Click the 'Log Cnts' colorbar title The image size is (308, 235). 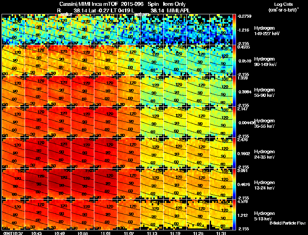(x=283, y=4)
